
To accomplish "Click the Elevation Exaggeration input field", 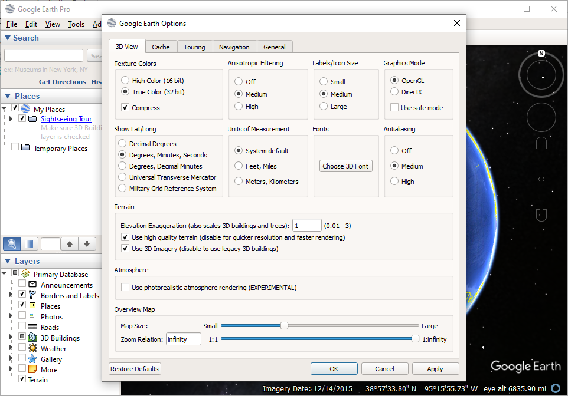I will click(306, 226).
